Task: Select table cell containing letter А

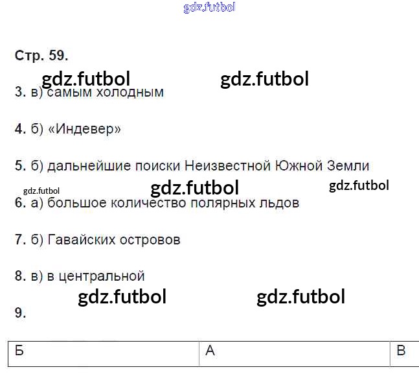Action: coord(295,352)
